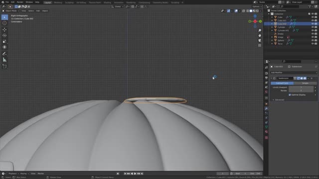Open the Object Mode dropdown
The height and width of the screenshot is (179, 319).
(x=10, y=11)
